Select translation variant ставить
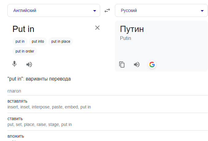Screen dimensions: 208x141 (15, 119)
